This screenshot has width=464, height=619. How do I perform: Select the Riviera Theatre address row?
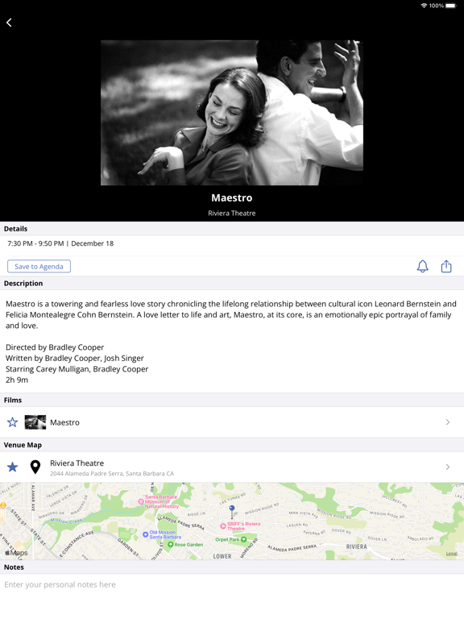(x=232, y=467)
